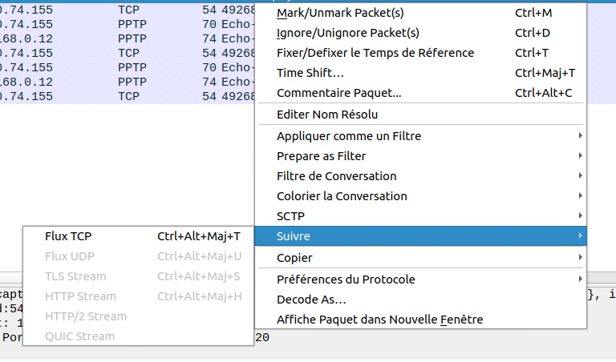Select Commentaire Paquet menu entry
The height and width of the screenshot is (362, 616).
pos(338,93)
